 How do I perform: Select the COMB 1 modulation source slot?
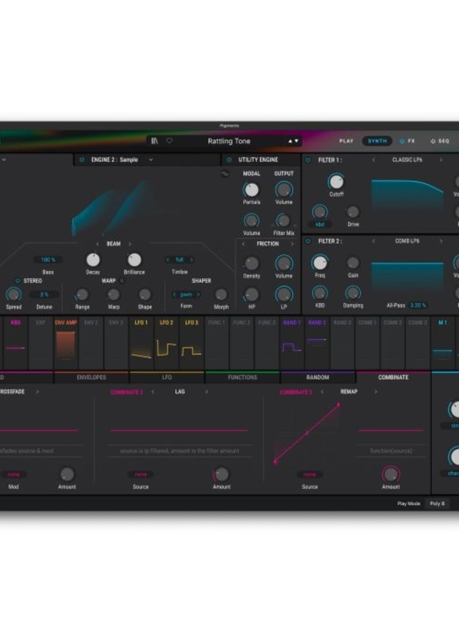(367, 342)
